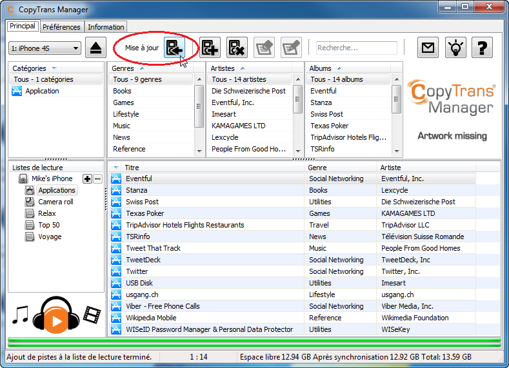Select Texas Poker in the title list
Image resolution: width=509 pixels, height=368 pixels.
[145, 213]
